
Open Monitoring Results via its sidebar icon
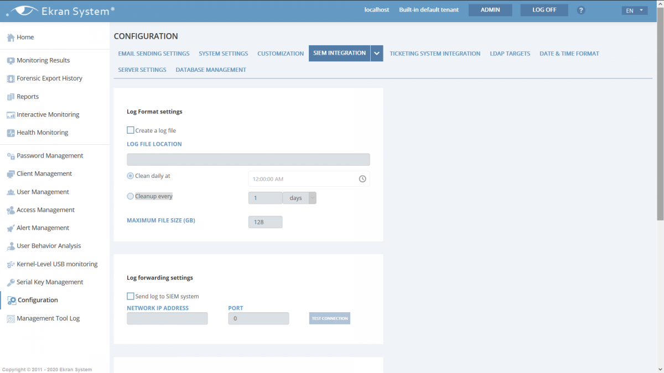point(11,61)
